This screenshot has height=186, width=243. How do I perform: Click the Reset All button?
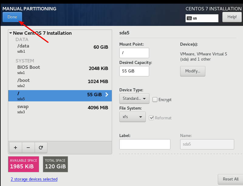tap(231, 179)
